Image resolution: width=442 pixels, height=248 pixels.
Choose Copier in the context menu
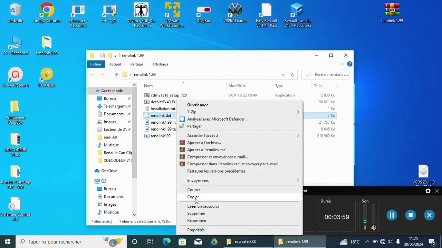coord(239,197)
